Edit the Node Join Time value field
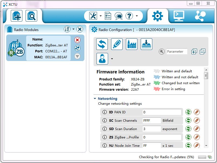The image size is (217, 163). point(152,145)
